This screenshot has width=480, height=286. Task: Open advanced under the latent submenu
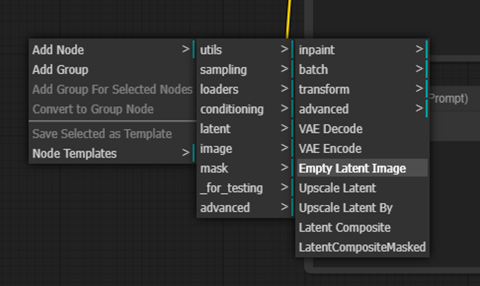362,109
